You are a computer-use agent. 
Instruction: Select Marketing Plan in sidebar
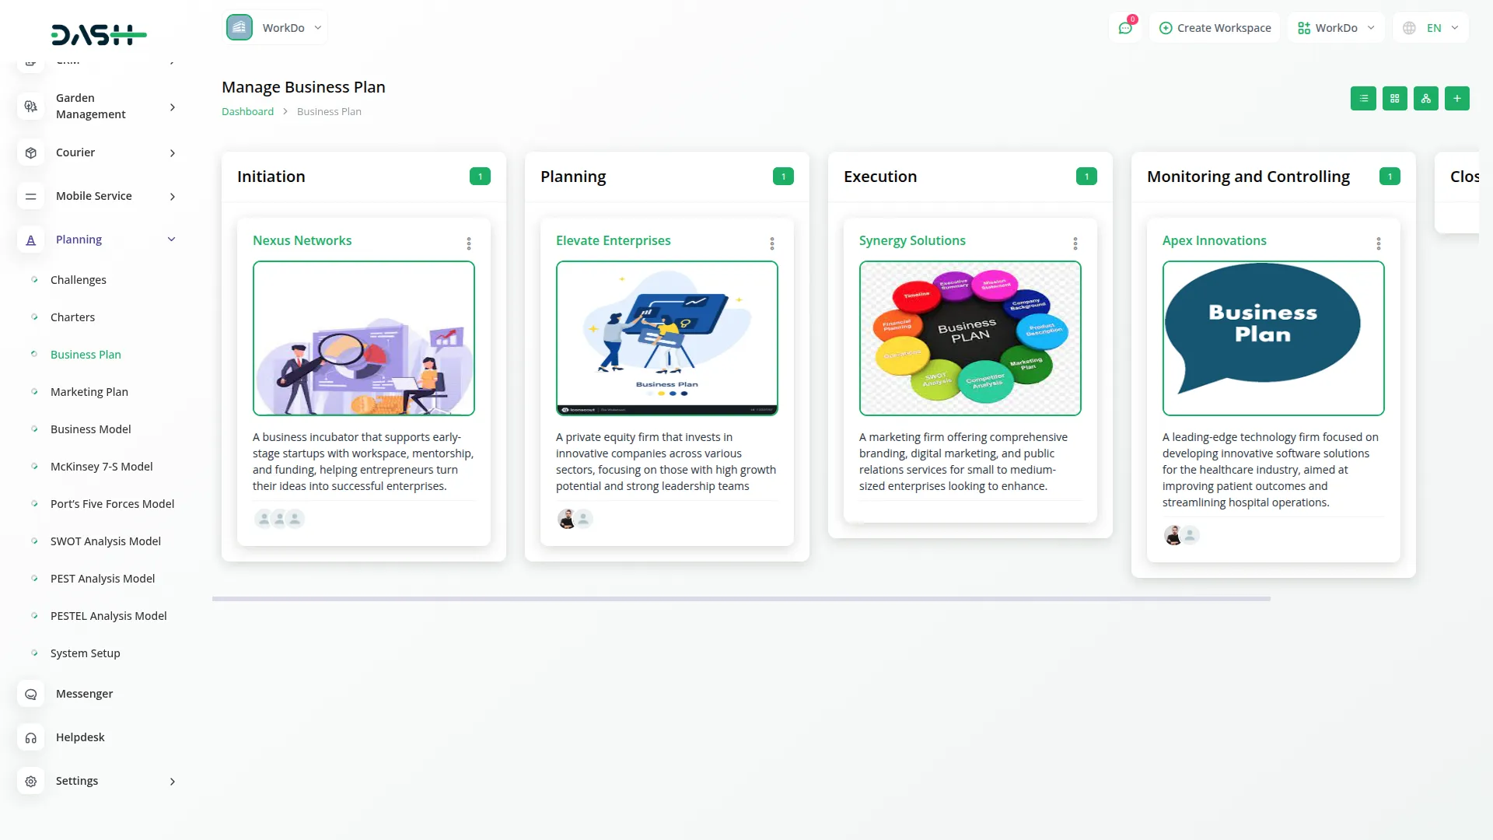click(89, 392)
